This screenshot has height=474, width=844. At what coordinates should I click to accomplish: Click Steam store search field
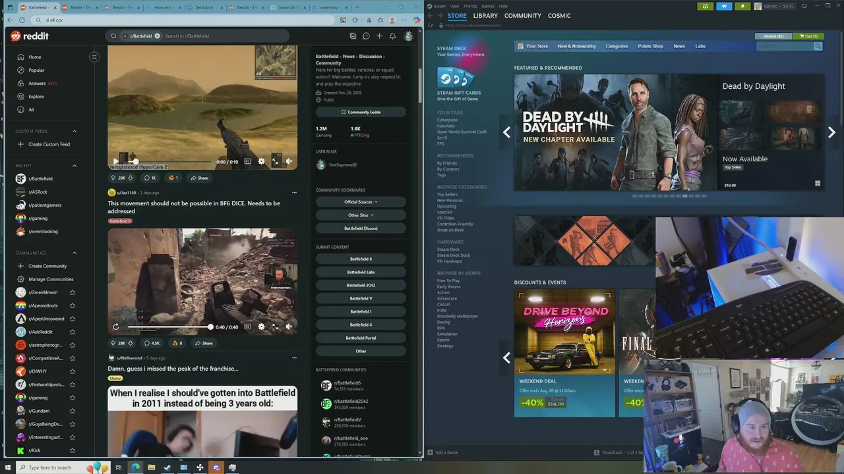point(785,46)
